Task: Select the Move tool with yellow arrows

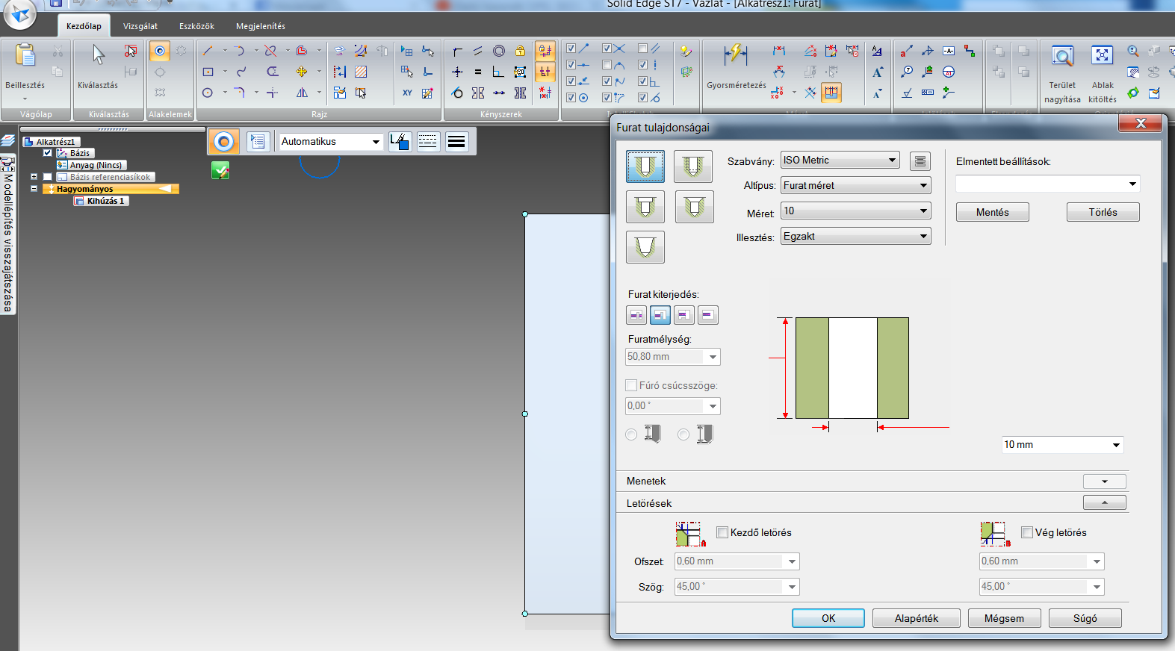Action: (302, 72)
